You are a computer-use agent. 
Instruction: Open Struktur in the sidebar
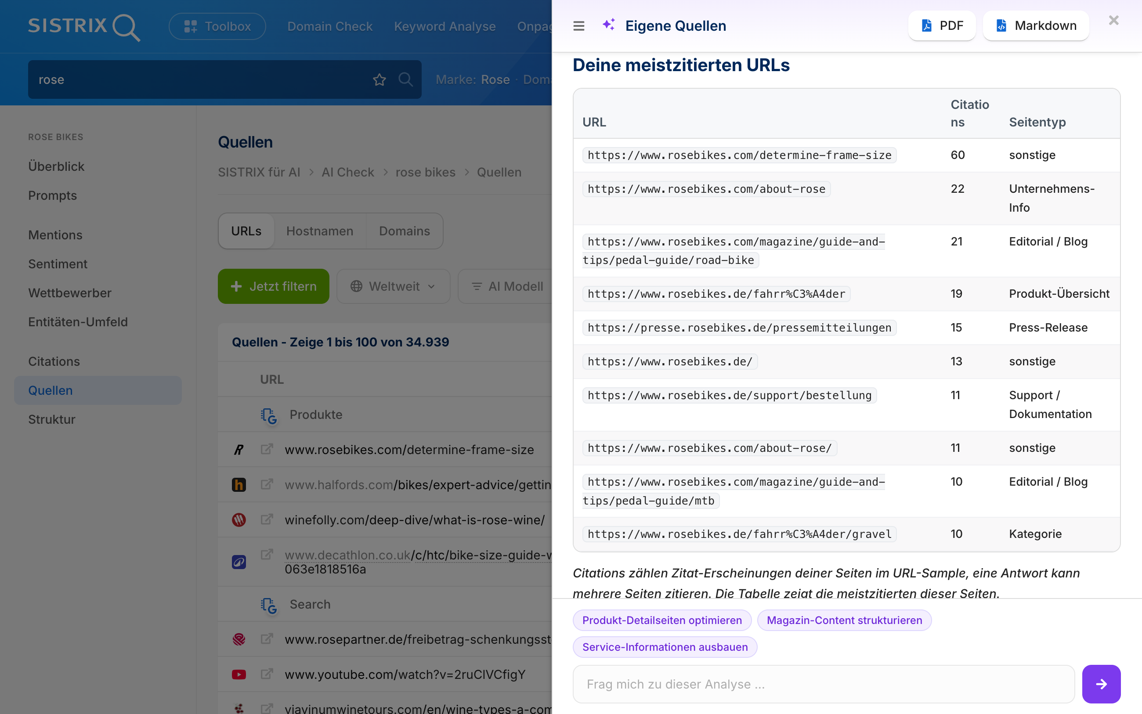[x=51, y=419]
